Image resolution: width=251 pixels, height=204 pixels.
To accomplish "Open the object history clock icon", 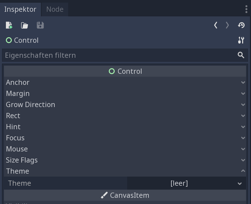I will 241,25.
